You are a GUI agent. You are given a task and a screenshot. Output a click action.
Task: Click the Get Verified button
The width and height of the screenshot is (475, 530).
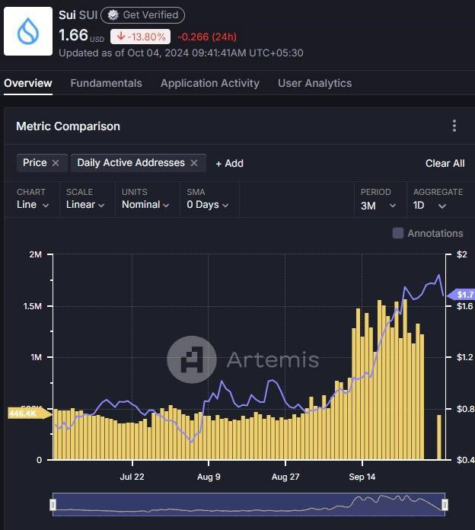[x=142, y=15]
